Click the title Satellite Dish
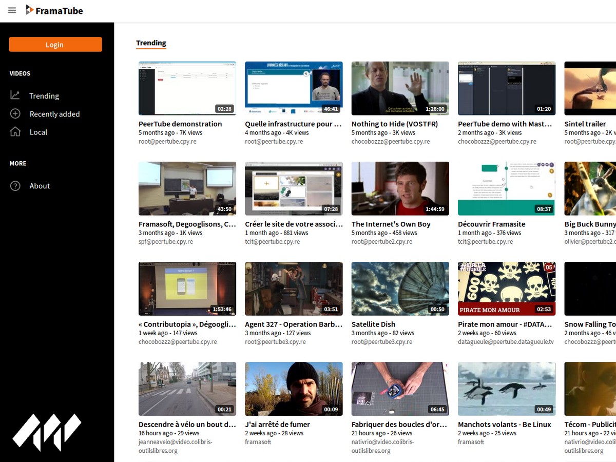The image size is (616, 462). point(373,324)
